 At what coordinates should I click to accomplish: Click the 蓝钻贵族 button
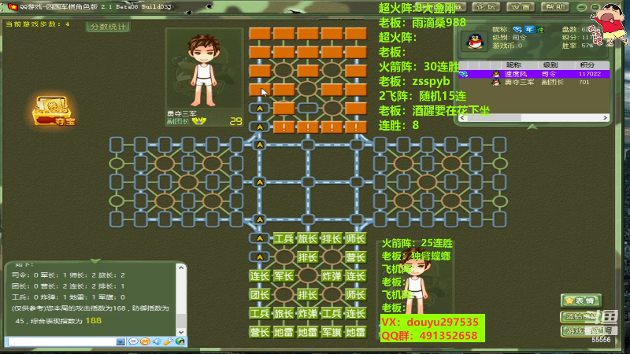581,317
